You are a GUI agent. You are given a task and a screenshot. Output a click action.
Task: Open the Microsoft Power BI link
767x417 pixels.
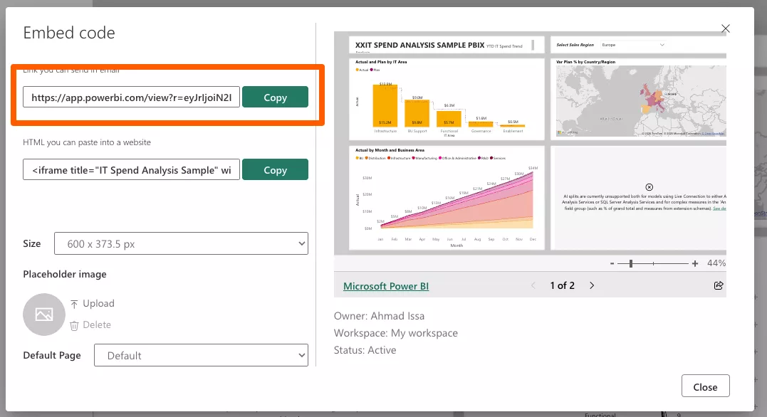click(x=386, y=286)
